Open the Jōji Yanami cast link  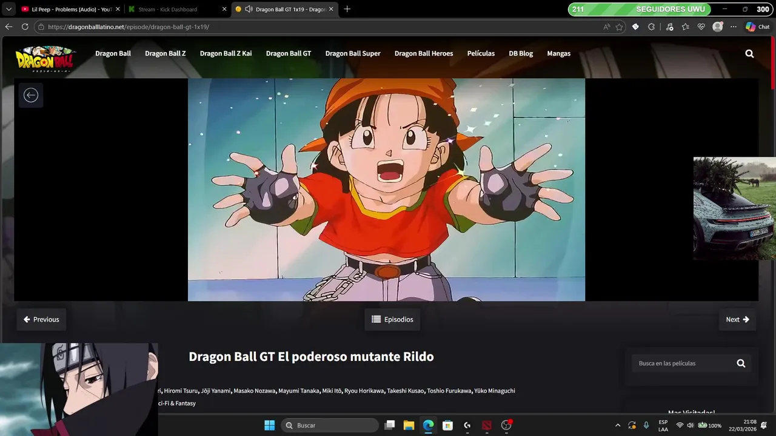(x=216, y=391)
